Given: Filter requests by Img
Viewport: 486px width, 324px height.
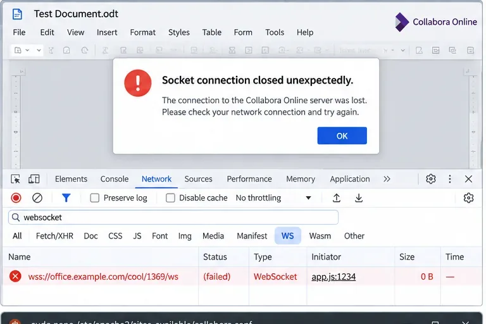Looking at the screenshot, I should [185, 236].
